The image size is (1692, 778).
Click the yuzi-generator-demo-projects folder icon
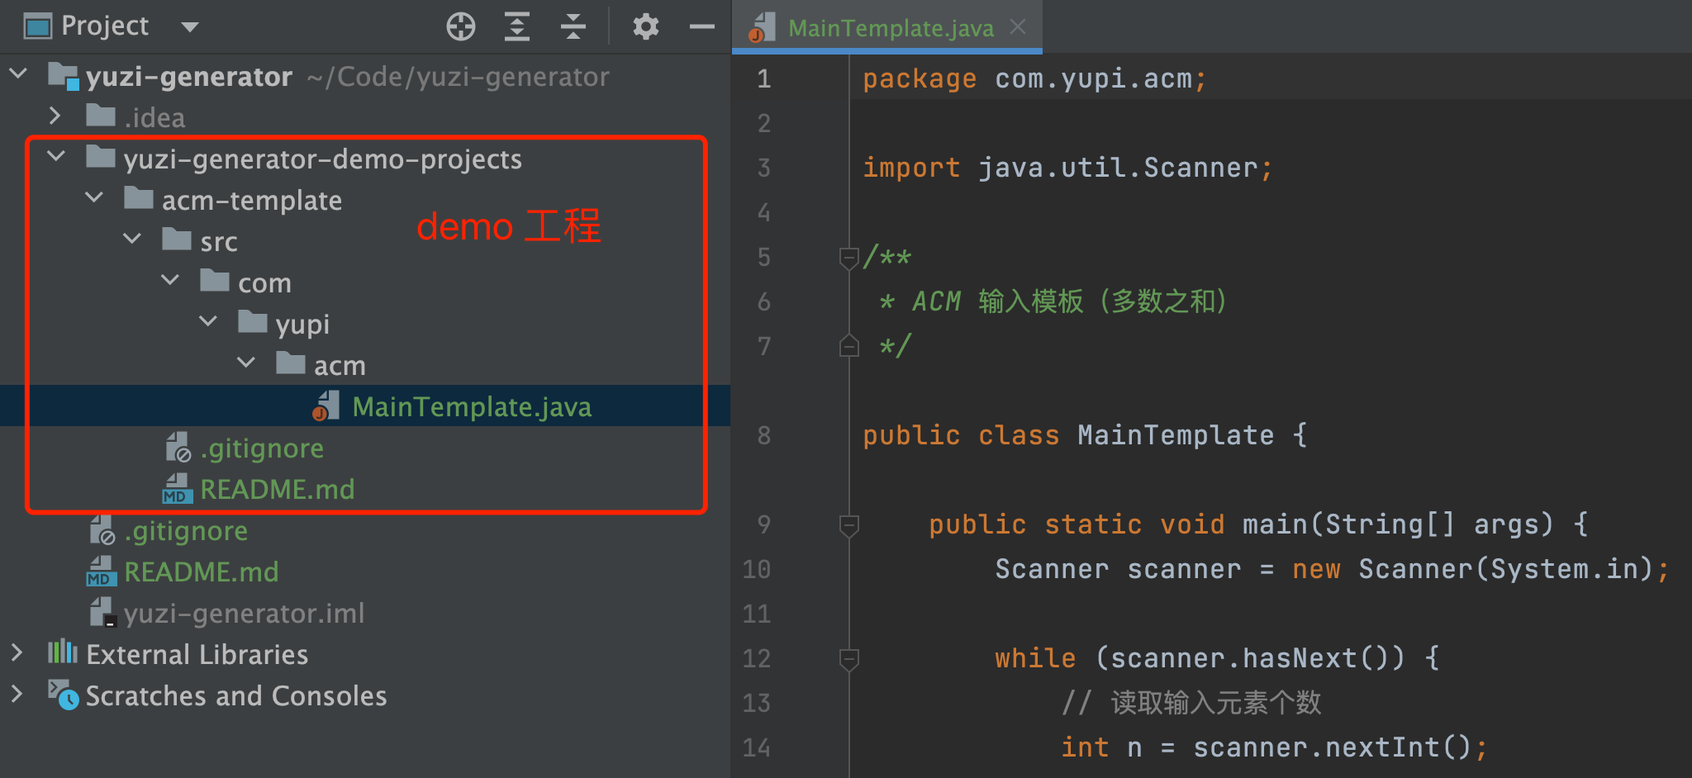point(101,156)
